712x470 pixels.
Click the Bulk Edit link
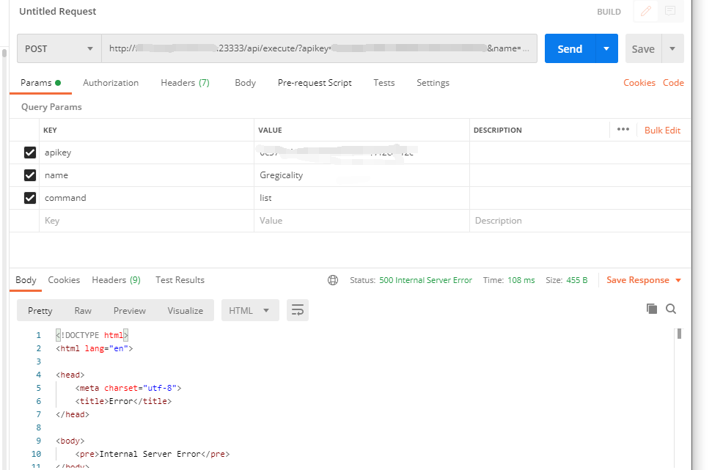pos(661,130)
